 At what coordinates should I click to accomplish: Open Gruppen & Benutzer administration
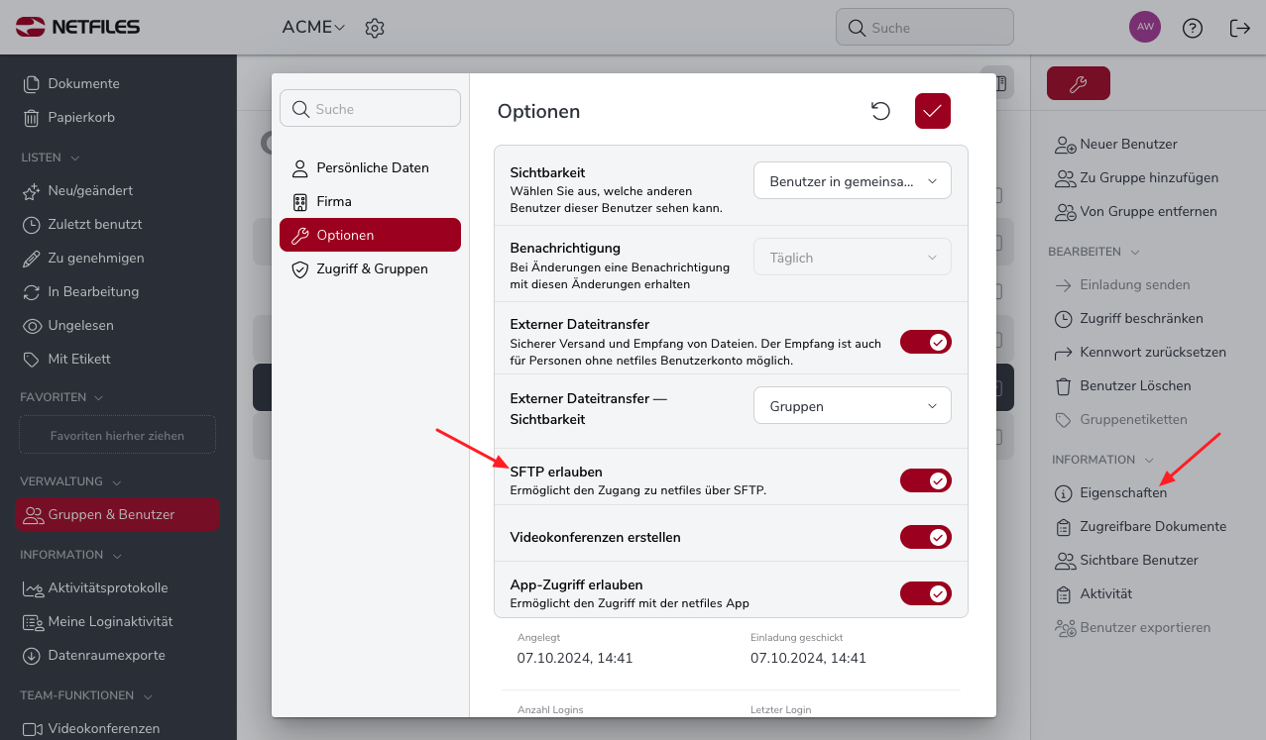coord(117,514)
